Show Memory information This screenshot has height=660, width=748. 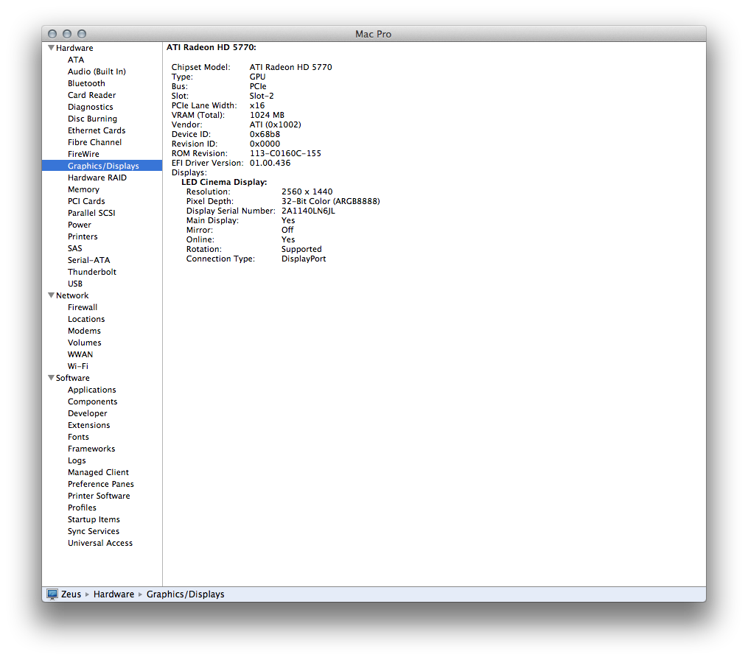point(83,189)
